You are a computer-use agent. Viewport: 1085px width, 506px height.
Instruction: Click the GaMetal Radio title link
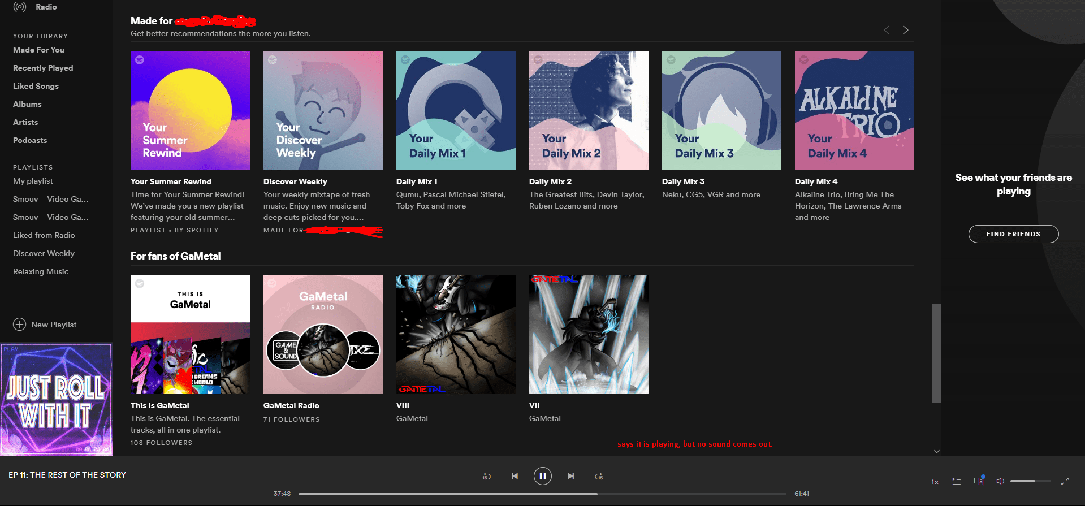click(x=291, y=405)
